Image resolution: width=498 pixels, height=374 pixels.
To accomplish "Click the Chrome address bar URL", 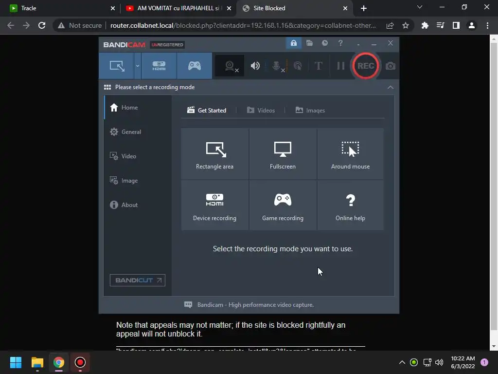I will [243, 25].
